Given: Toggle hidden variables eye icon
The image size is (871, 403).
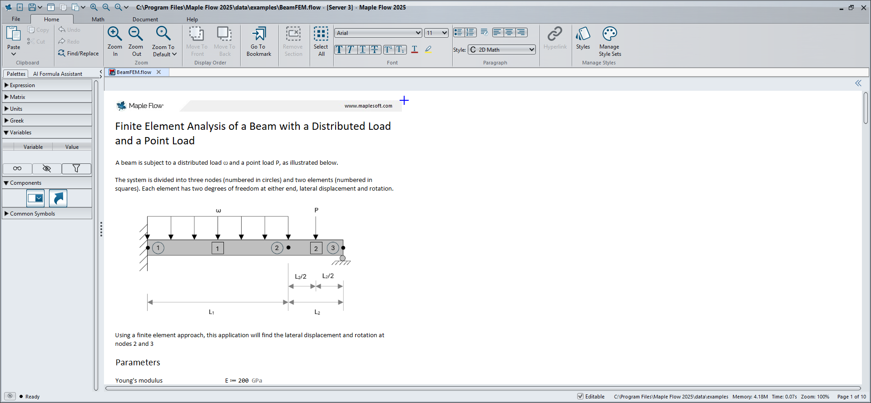Looking at the screenshot, I should click(x=47, y=169).
